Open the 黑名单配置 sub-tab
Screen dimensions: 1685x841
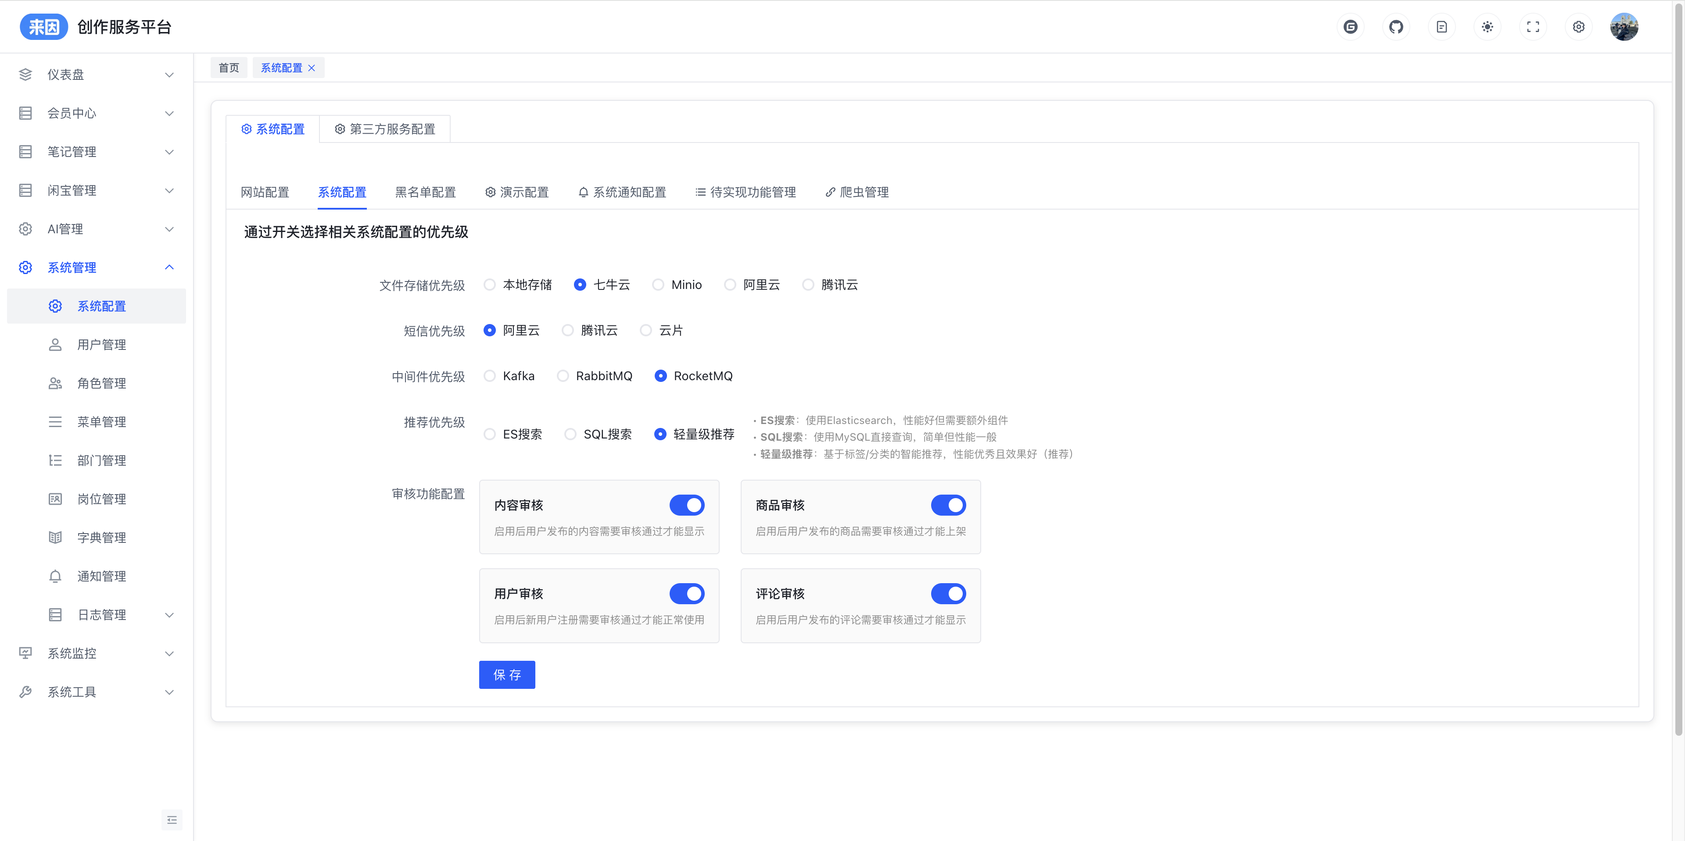[x=425, y=192]
